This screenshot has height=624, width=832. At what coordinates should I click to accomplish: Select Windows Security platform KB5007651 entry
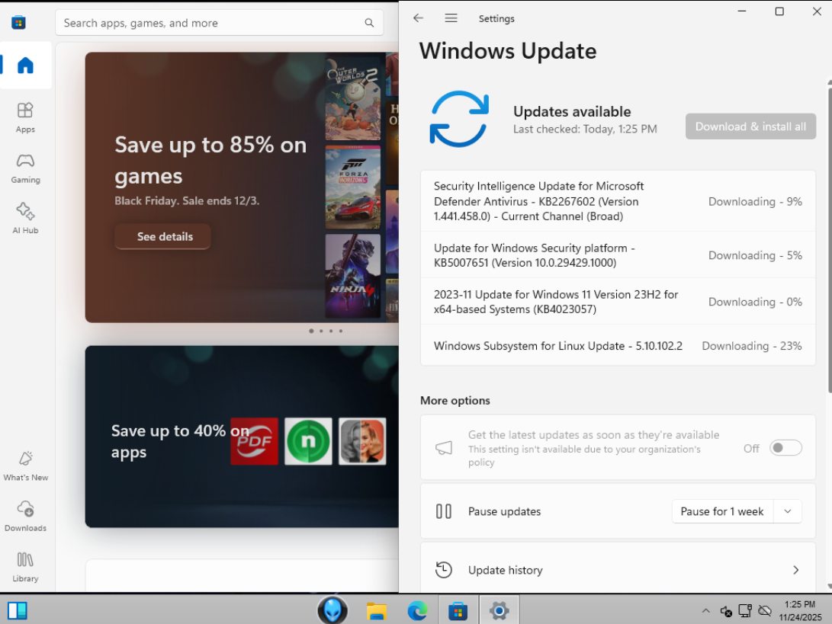click(x=618, y=255)
